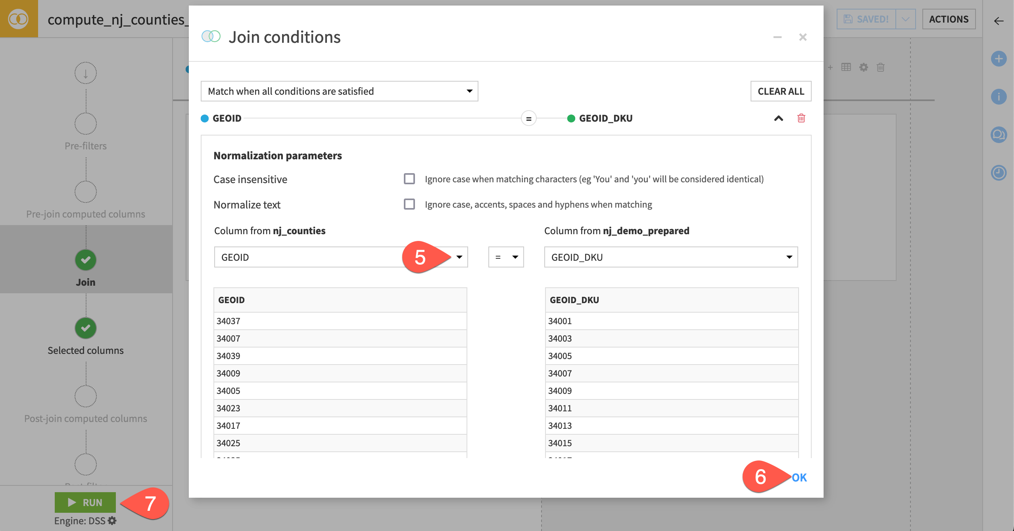
Task: Click the collapse join condition chevron
Action: (778, 118)
